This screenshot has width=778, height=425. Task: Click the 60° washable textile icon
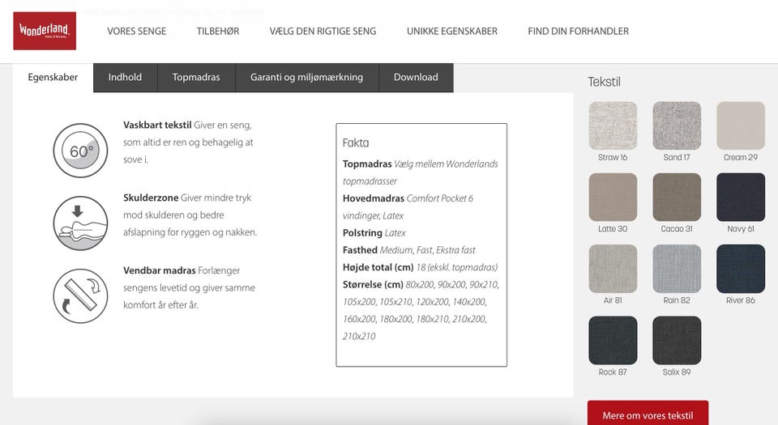pyautogui.click(x=80, y=151)
